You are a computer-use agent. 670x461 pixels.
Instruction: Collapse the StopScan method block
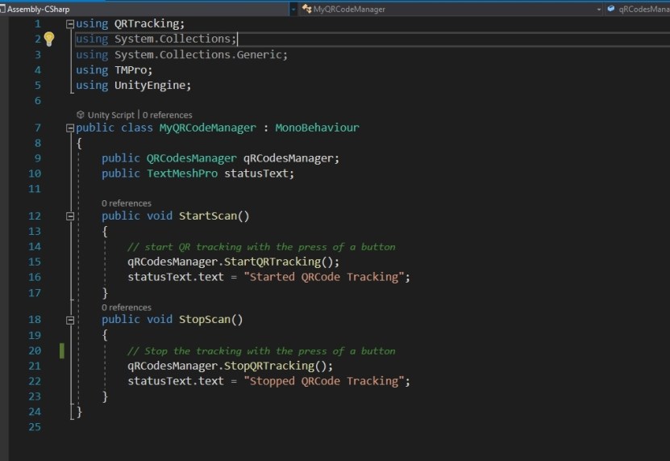pyautogui.click(x=70, y=321)
